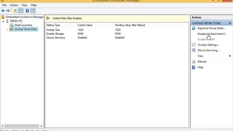
Task: Click Refresh in the Actions pane
Action: click(202, 61)
